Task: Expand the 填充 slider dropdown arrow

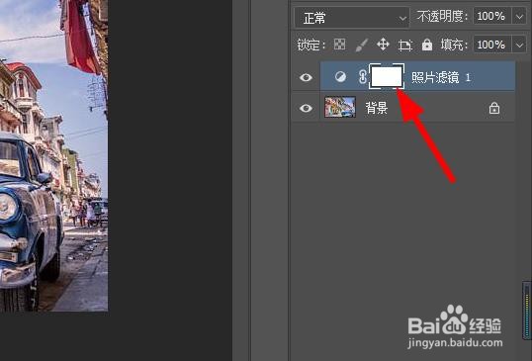Action: pos(519,45)
